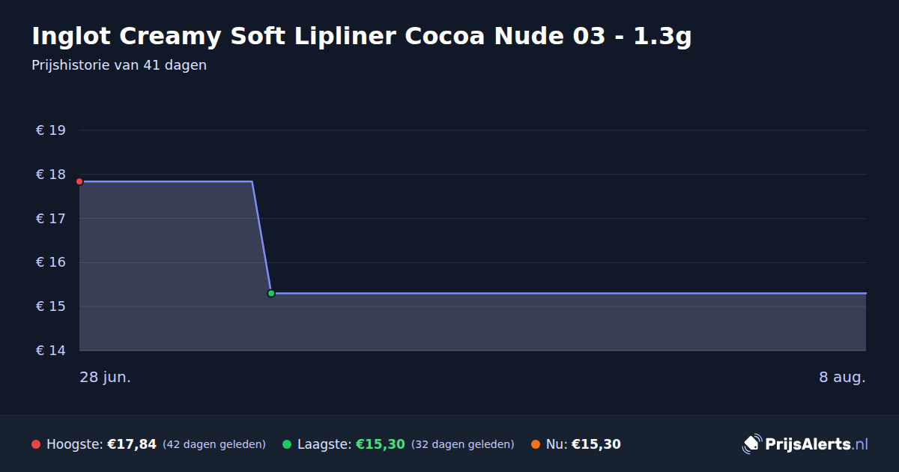Viewport: 899px width, 472px height.
Task: Select the green lowest-price dot on the chart
Action: pyautogui.click(x=271, y=293)
